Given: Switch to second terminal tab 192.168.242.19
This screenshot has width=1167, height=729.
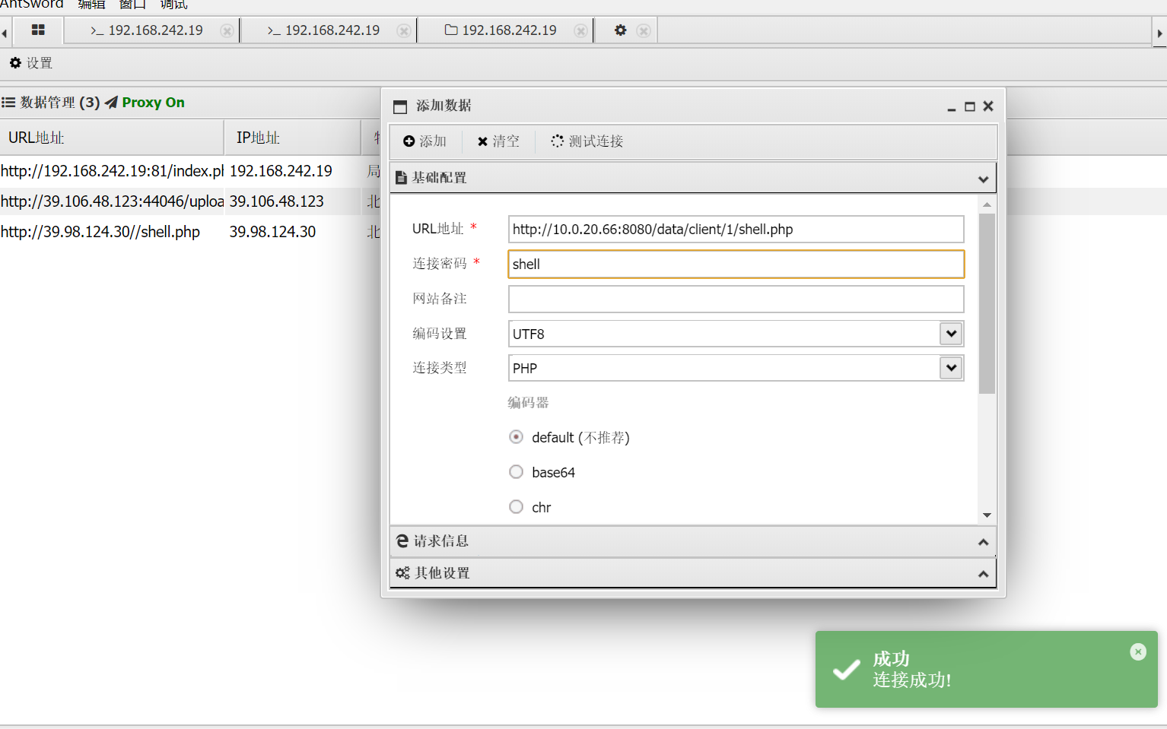Looking at the screenshot, I should (324, 30).
